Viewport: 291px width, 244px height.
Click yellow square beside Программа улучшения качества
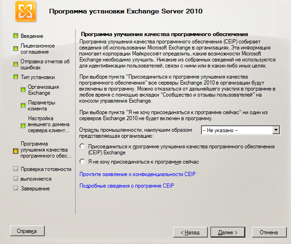click(x=16, y=151)
